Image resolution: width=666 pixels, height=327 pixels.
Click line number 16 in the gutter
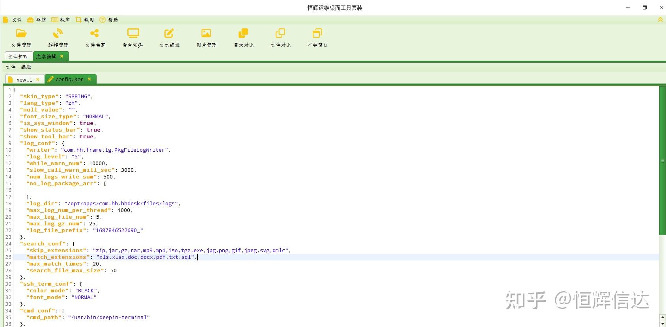click(8, 190)
